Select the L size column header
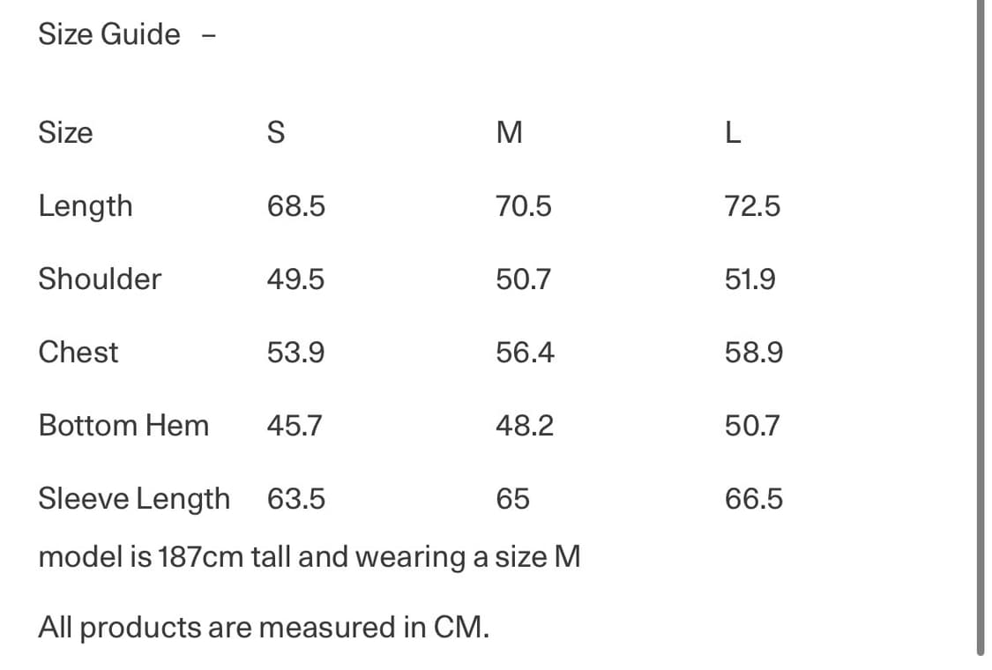This screenshot has height=670, width=992. tap(732, 133)
